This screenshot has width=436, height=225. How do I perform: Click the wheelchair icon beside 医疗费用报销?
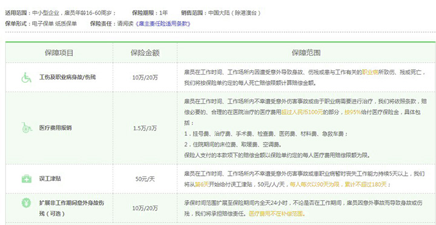click(x=27, y=128)
